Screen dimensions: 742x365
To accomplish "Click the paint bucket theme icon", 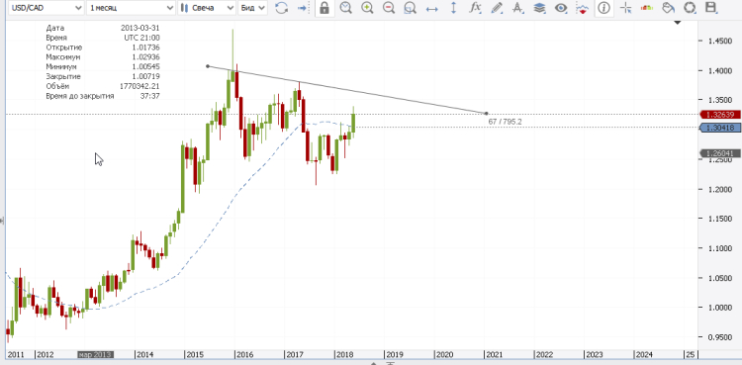I will [668, 8].
